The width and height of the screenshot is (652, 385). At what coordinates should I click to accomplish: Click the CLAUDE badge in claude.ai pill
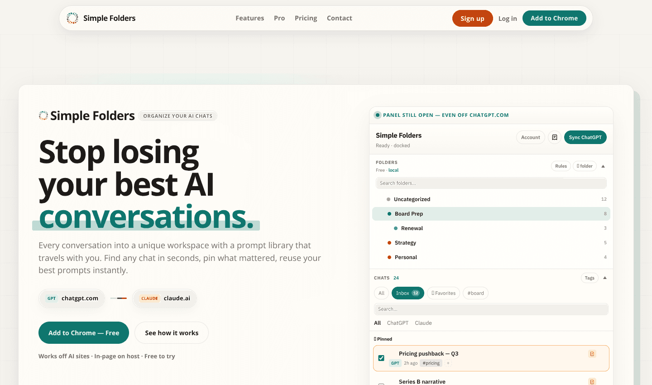tap(149, 298)
